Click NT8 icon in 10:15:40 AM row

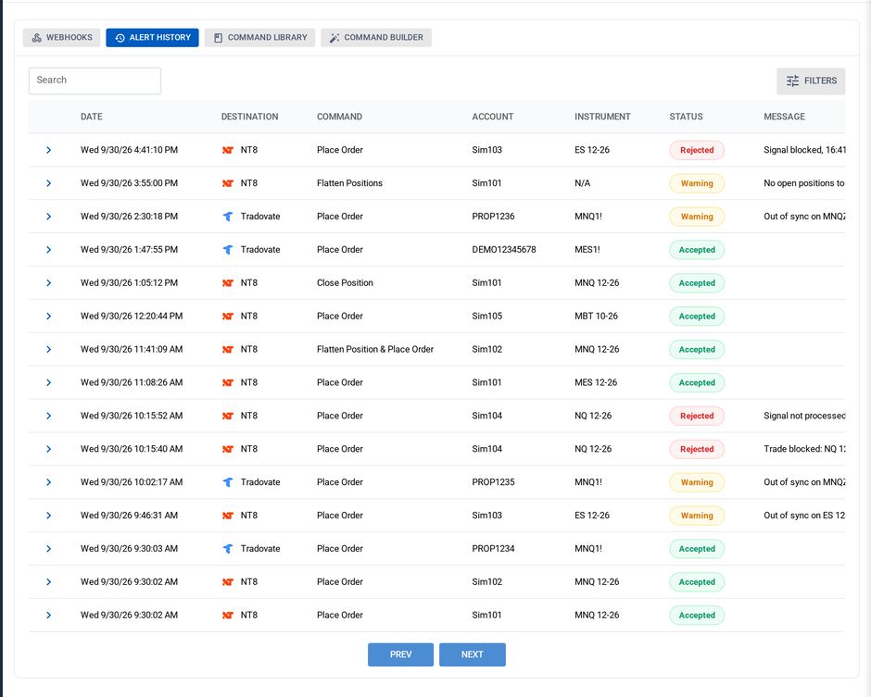pos(228,449)
